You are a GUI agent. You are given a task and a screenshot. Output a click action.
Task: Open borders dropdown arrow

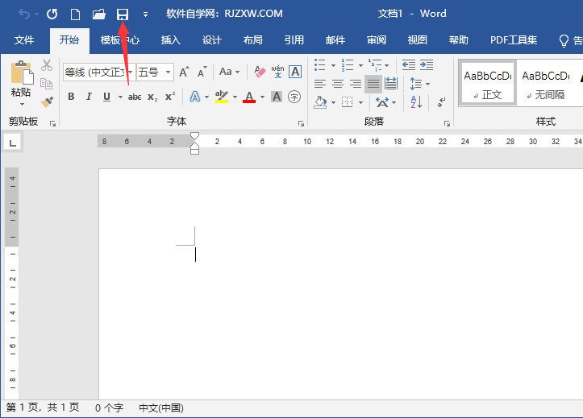(360, 102)
